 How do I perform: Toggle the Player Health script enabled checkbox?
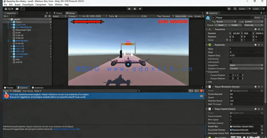point(213,109)
